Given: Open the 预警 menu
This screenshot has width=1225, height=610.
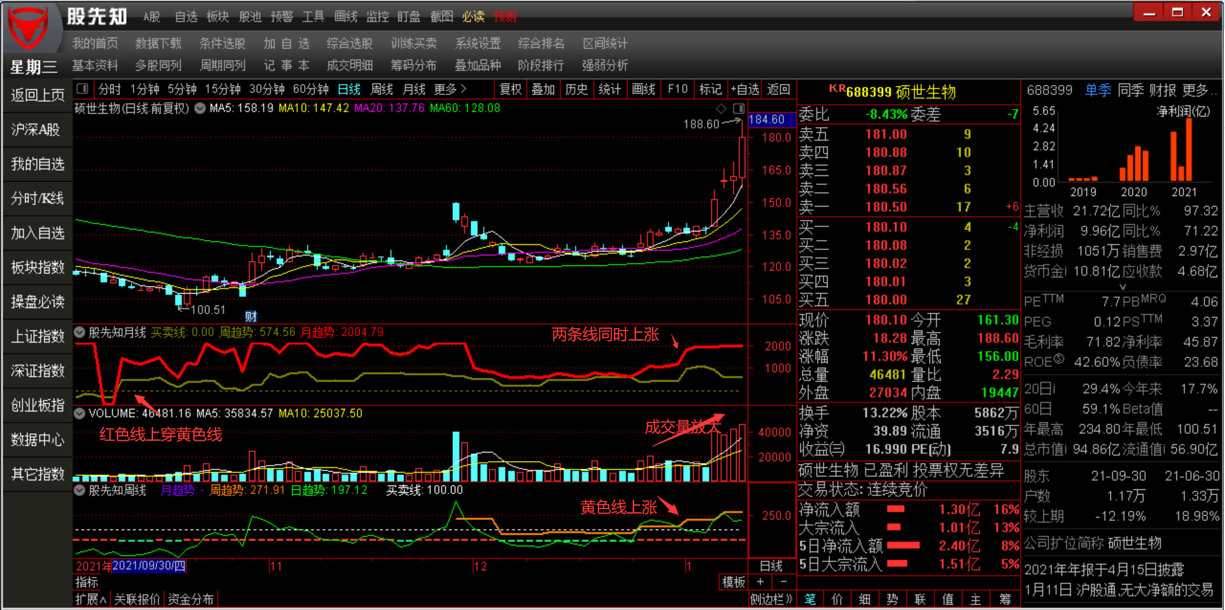Looking at the screenshot, I should coord(281,17).
